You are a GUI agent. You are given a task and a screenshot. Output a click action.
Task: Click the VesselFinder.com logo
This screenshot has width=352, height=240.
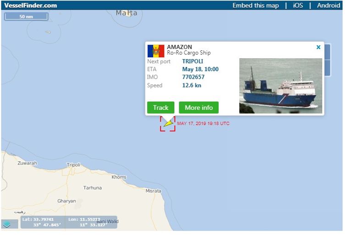pos(31,5)
